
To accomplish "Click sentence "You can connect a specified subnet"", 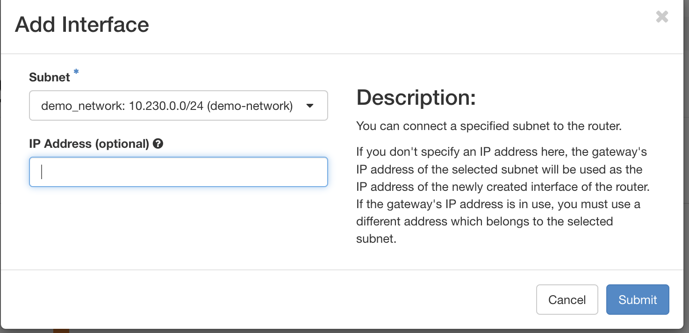I will click(x=488, y=126).
